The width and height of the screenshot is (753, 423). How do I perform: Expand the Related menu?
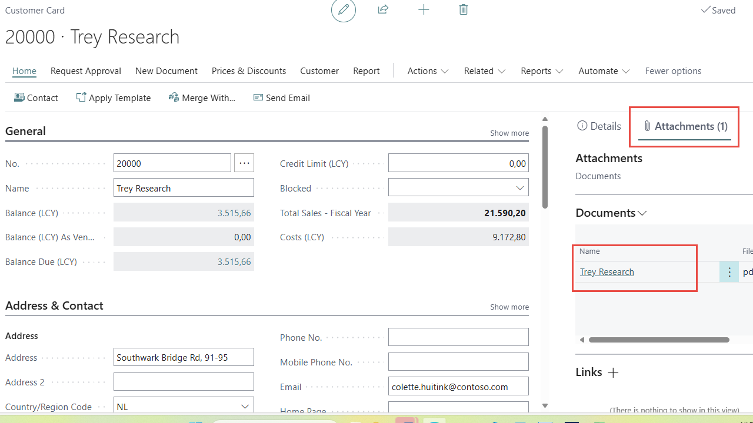(485, 70)
